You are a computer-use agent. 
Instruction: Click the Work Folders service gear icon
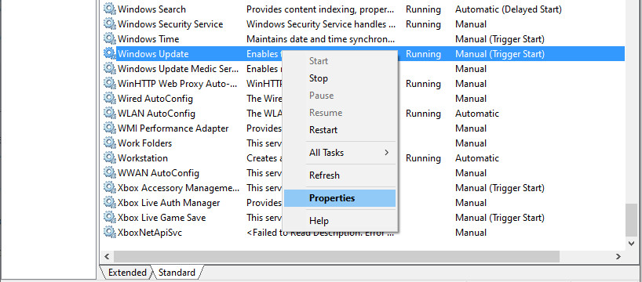click(x=109, y=143)
